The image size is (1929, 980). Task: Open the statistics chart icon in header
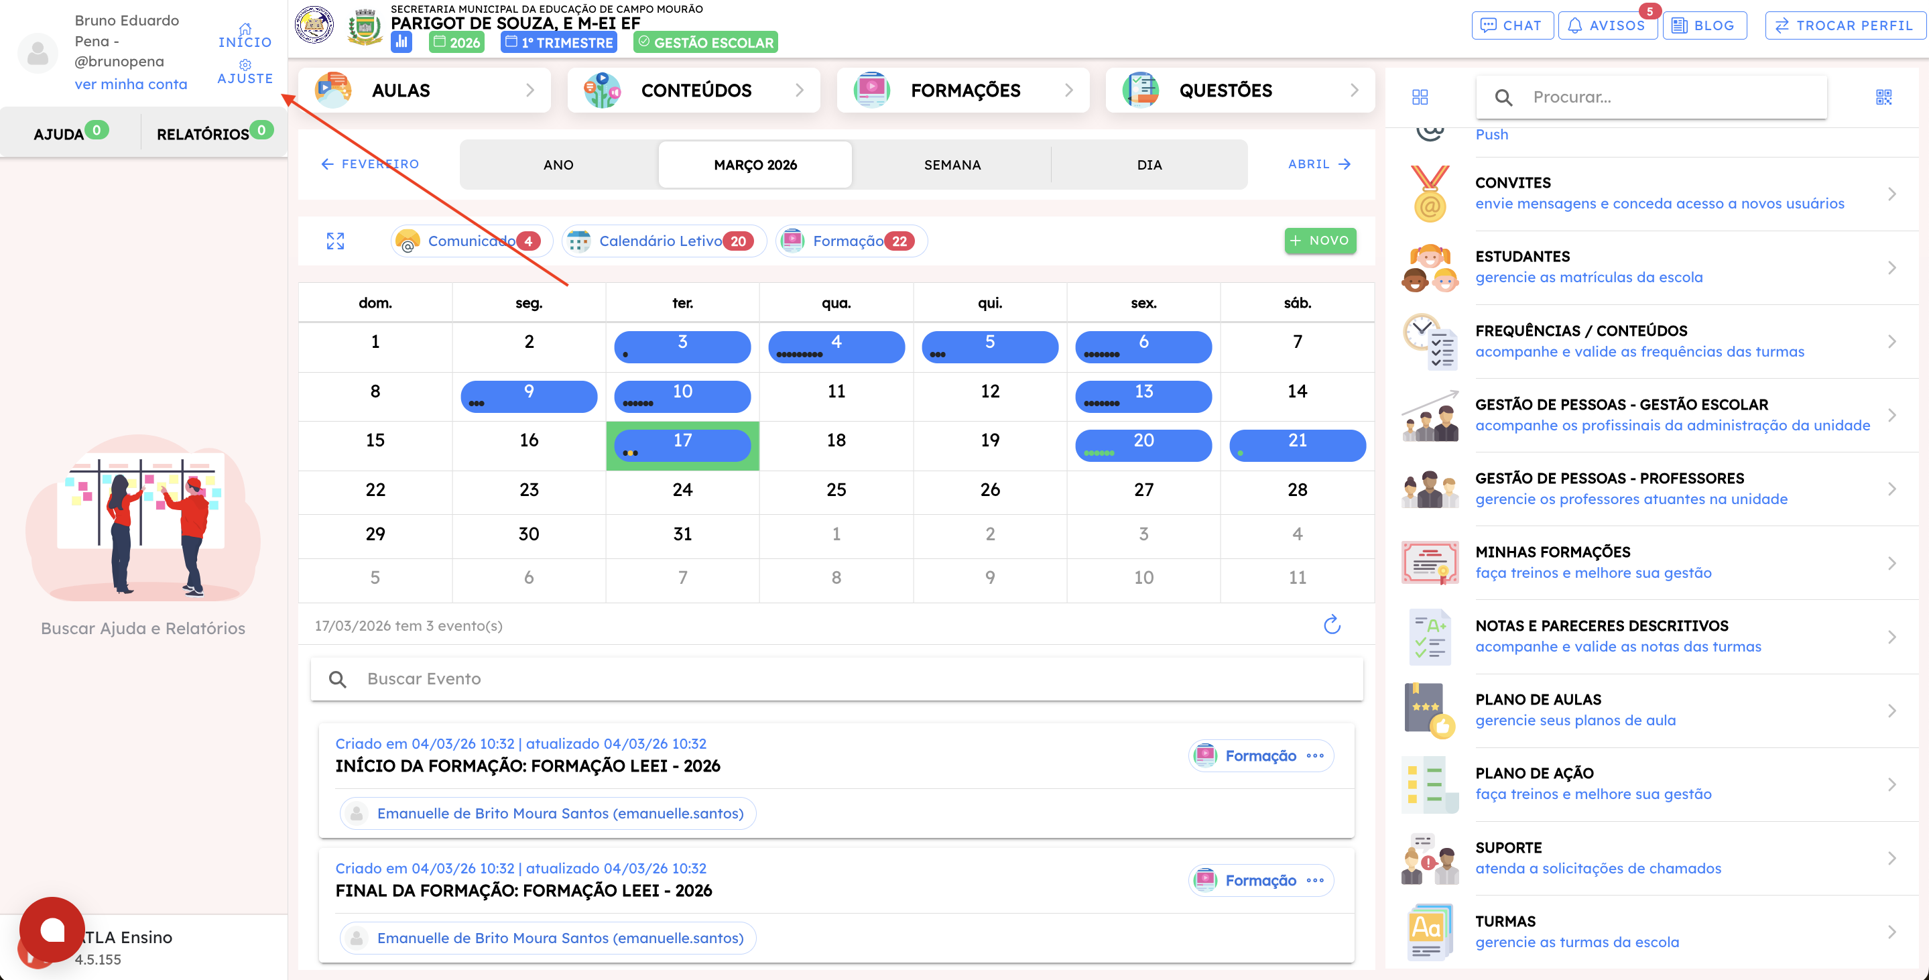pyautogui.click(x=401, y=42)
